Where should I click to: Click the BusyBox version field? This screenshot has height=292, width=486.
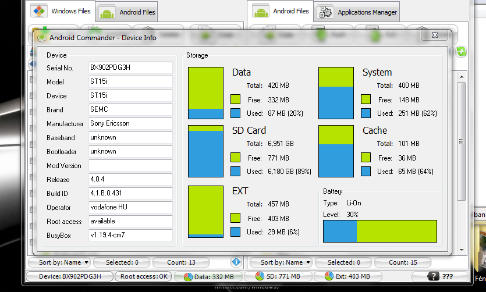[x=130, y=235]
